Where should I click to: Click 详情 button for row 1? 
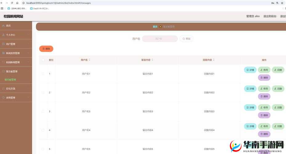250,70
